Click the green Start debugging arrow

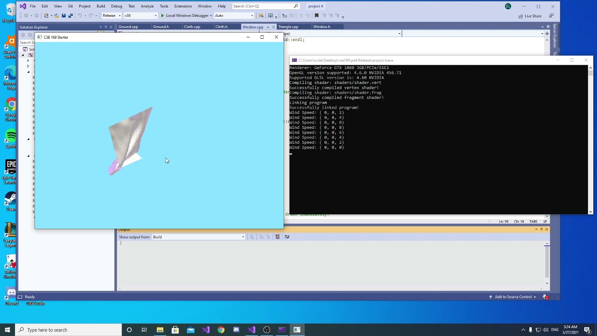162,15
